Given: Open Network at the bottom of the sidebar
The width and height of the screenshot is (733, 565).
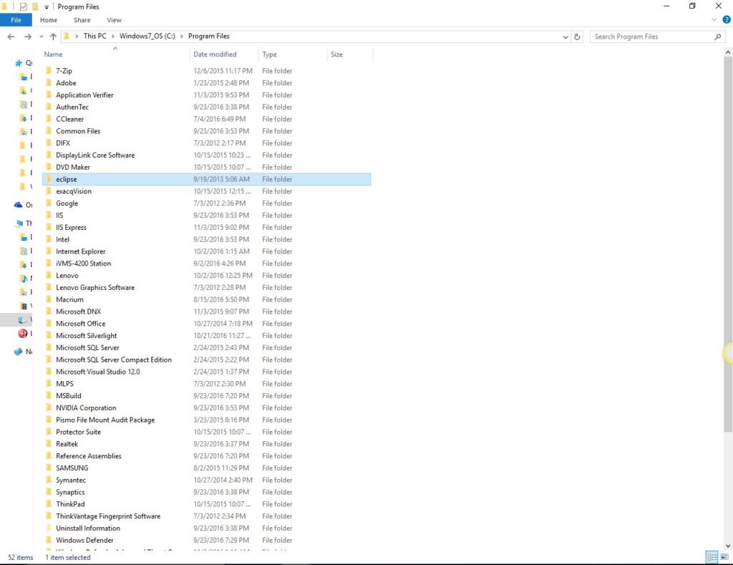Looking at the screenshot, I should [x=24, y=351].
